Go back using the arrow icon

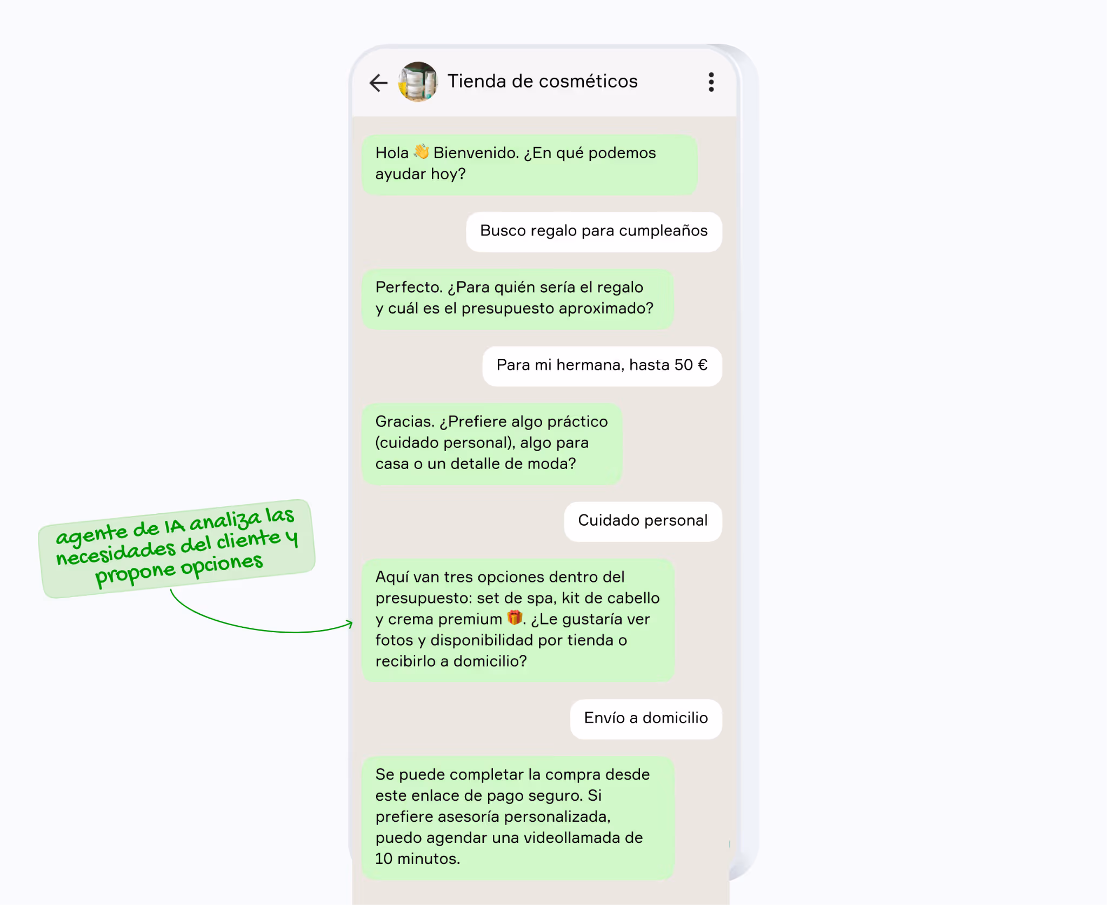[378, 83]
